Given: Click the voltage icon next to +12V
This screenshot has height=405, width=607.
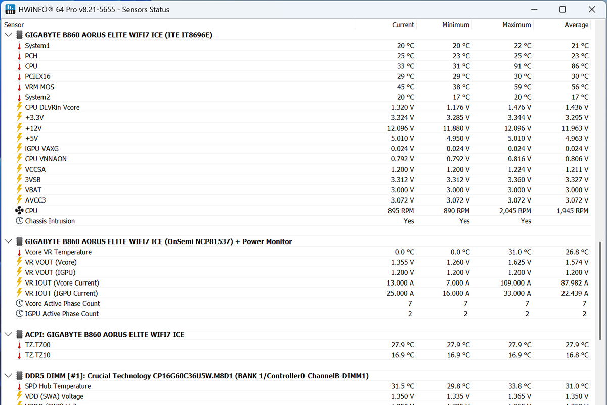Looking at the screenshot, I should (20, 128).
